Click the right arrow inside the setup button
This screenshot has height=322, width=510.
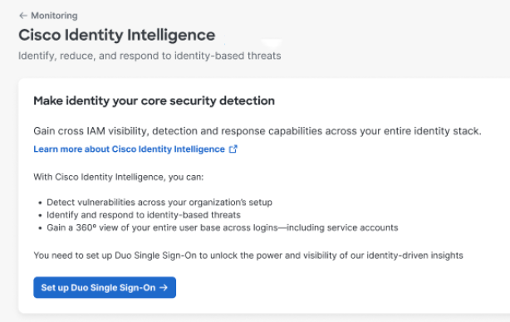tap(164, 287)
